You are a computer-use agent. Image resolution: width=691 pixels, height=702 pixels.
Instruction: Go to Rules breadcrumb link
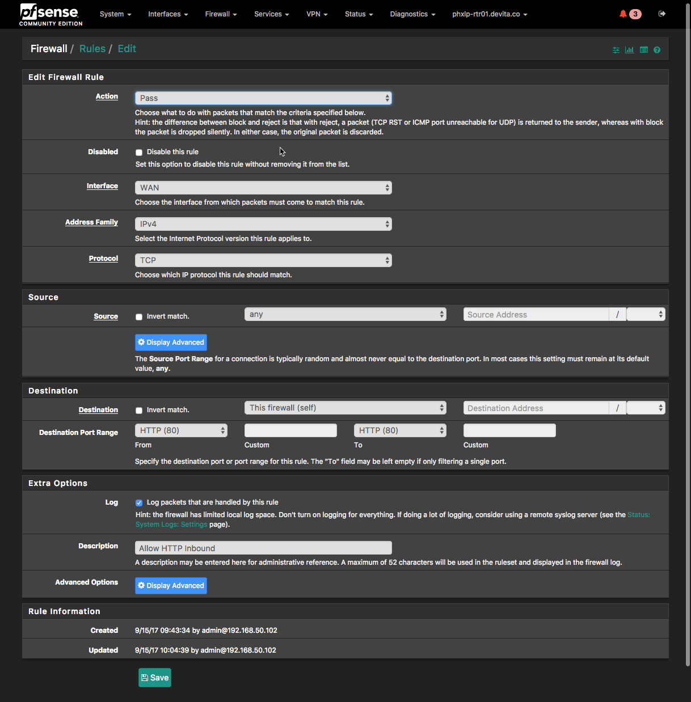point(92,49)
